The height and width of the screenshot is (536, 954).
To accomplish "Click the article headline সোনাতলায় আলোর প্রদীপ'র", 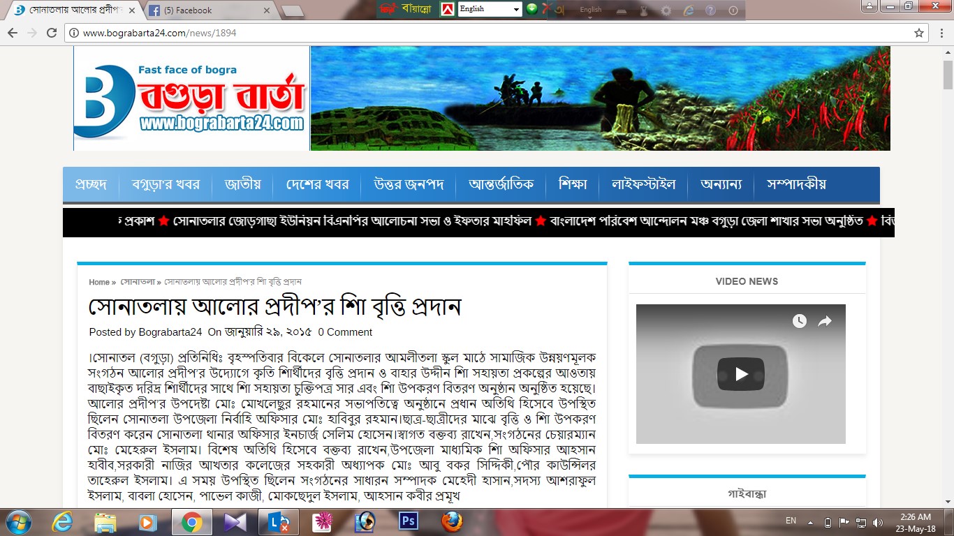I will click(x=274, y=306).
